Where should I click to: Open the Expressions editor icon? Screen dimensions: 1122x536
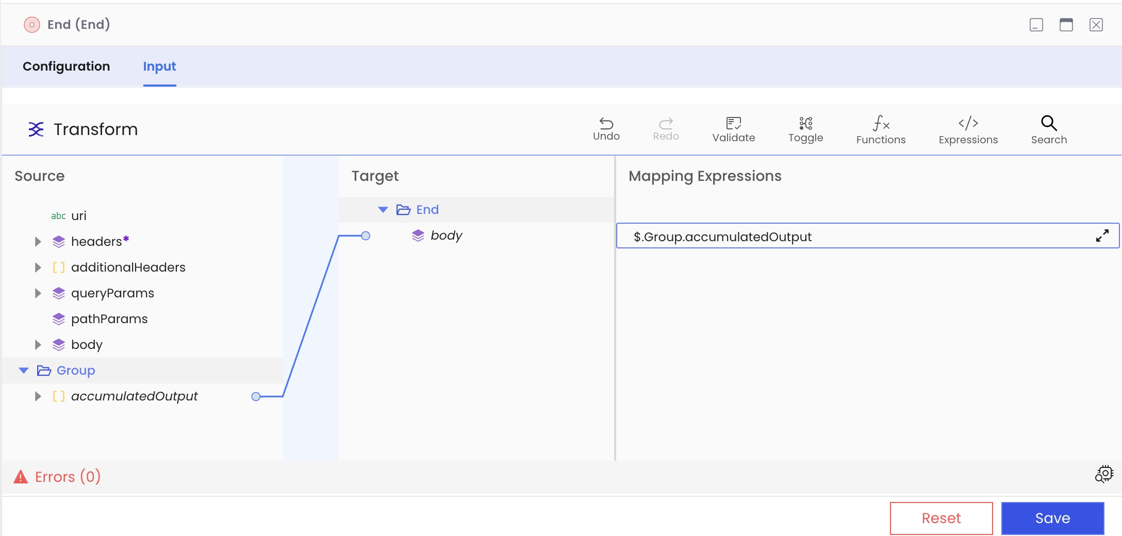click(x=968, y=124)
